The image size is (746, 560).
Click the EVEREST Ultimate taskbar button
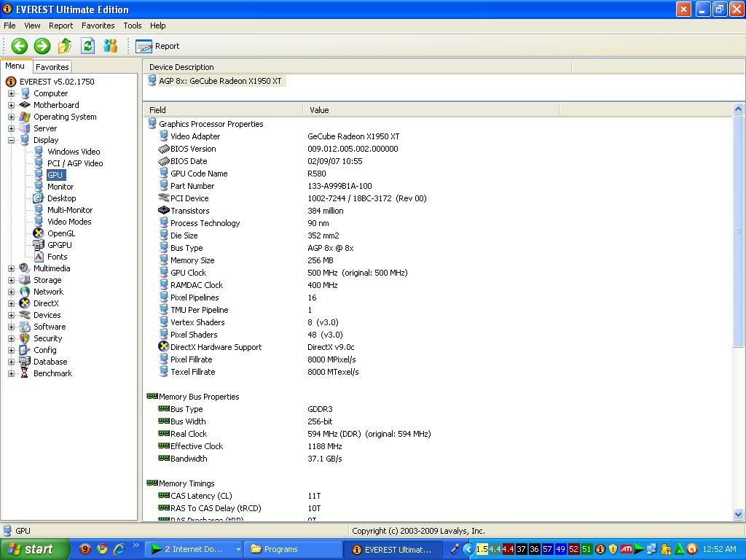[x=393, y=550]
